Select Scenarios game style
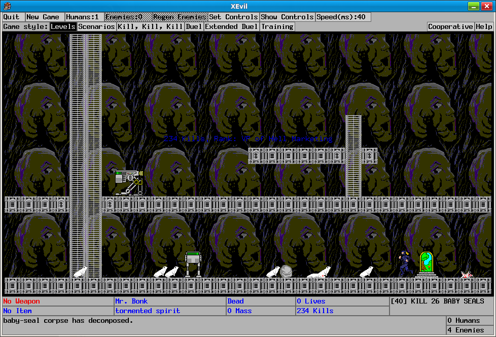496x337 pixels. pos(96,26)
